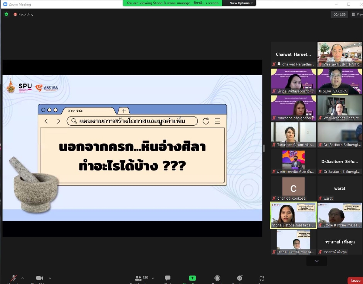Click the red Leave button

[x=355, y=280]
